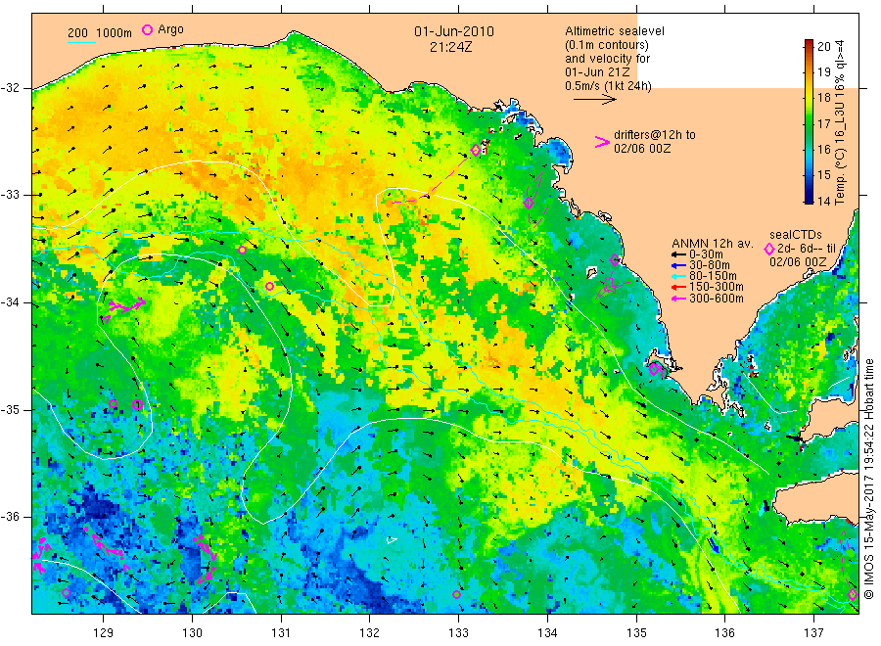Select Argo float marker near 130.9E 33.85S

click(270, 287)
